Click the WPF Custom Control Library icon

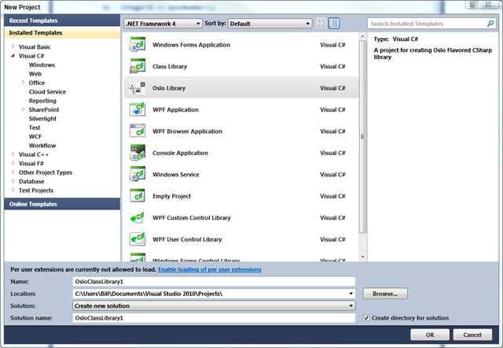click(138, 217)
